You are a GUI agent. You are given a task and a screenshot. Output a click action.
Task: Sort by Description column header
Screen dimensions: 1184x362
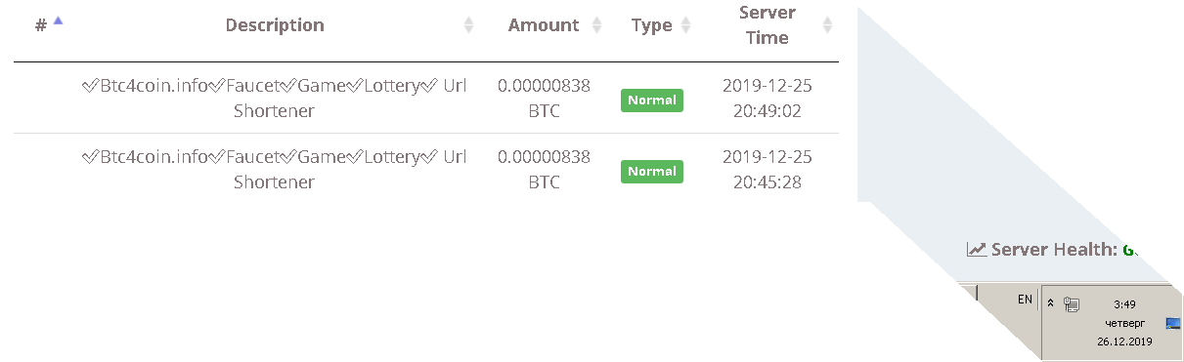275,25
